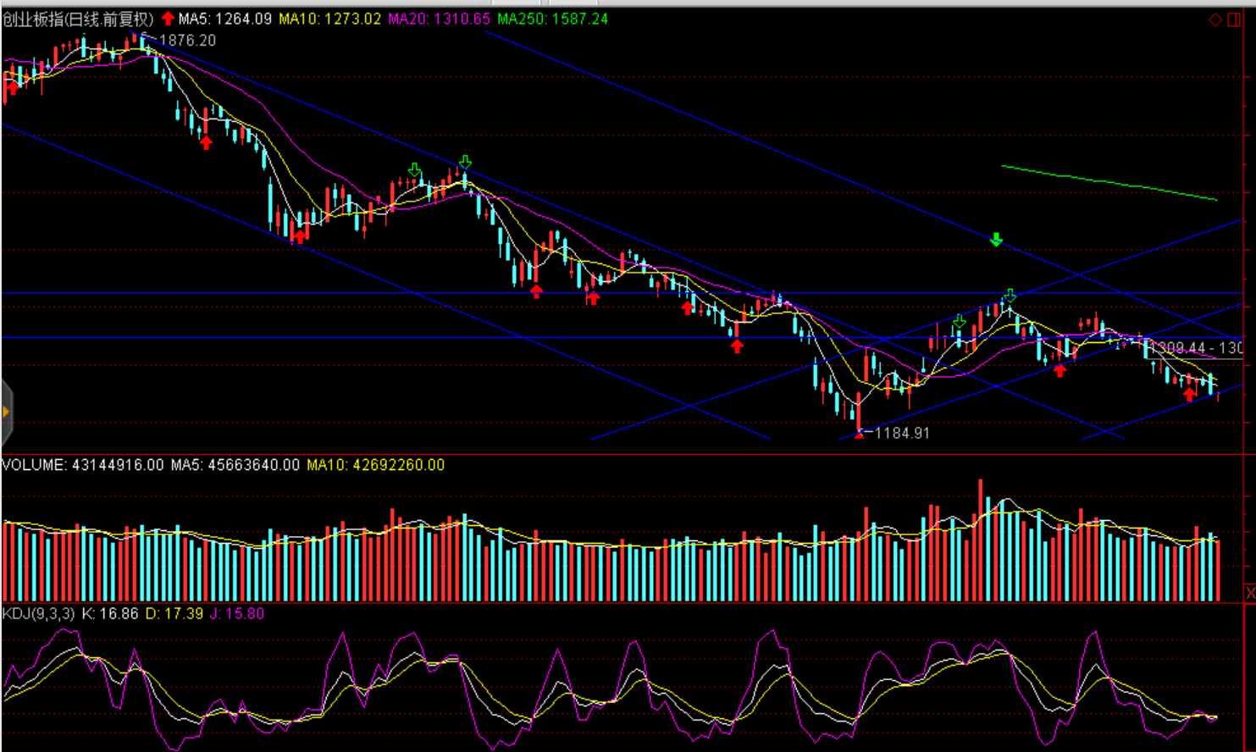Click the 创业板指 daily chart title label

78,19
